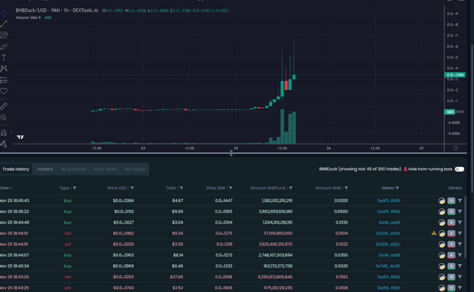The width and height of the screenshot is (474, 292).
Task: Select the text annotation tool
Action: pyautogui.click(x=4, y=58)
